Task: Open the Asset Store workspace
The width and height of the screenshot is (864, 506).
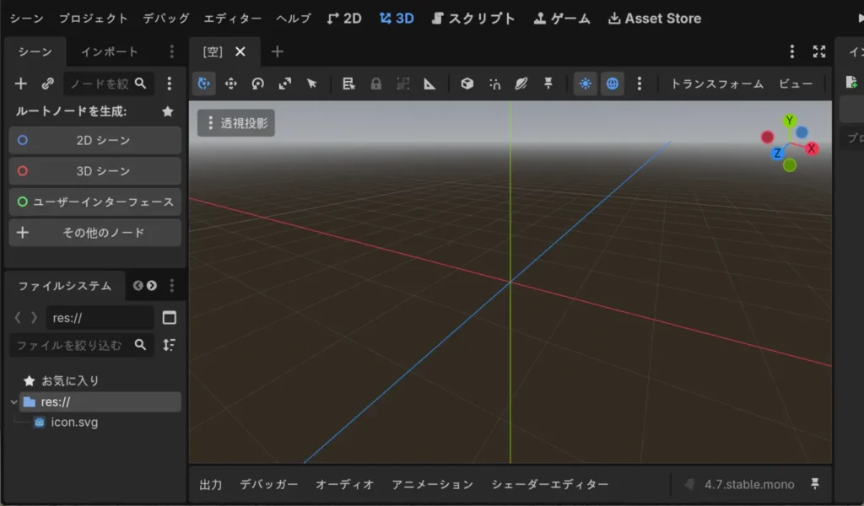Action: (655, 19)
